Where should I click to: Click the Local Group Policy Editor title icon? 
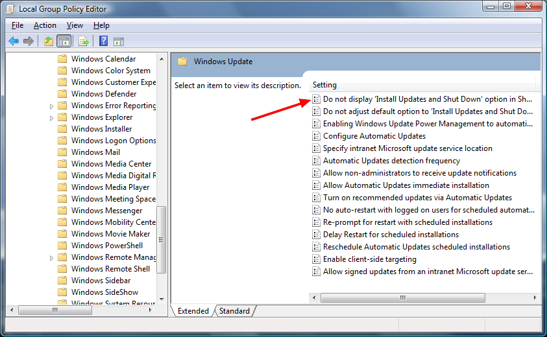pyautogui.click(x=10, y=9)
